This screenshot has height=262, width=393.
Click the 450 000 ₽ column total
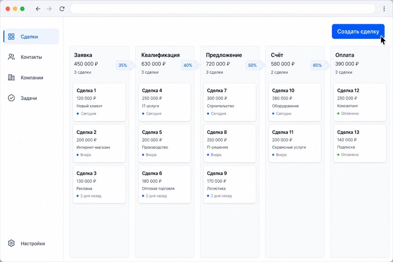pos(86,64)
